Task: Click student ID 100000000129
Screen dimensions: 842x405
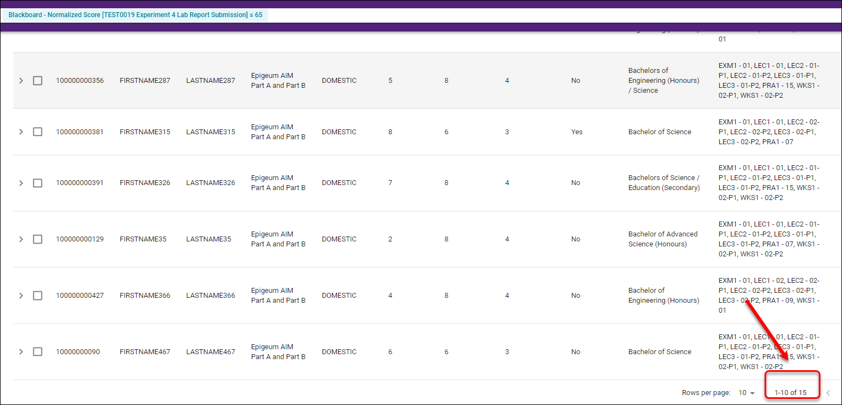Action: 80,239
